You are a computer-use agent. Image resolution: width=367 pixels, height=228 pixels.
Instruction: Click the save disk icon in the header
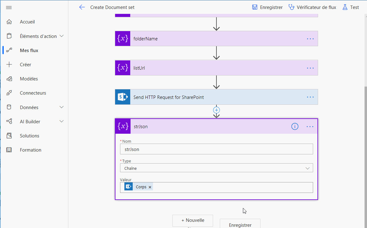[255, 7]
